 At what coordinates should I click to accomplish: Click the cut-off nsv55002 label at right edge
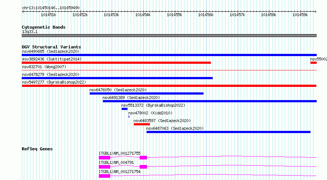click(319, 59)
